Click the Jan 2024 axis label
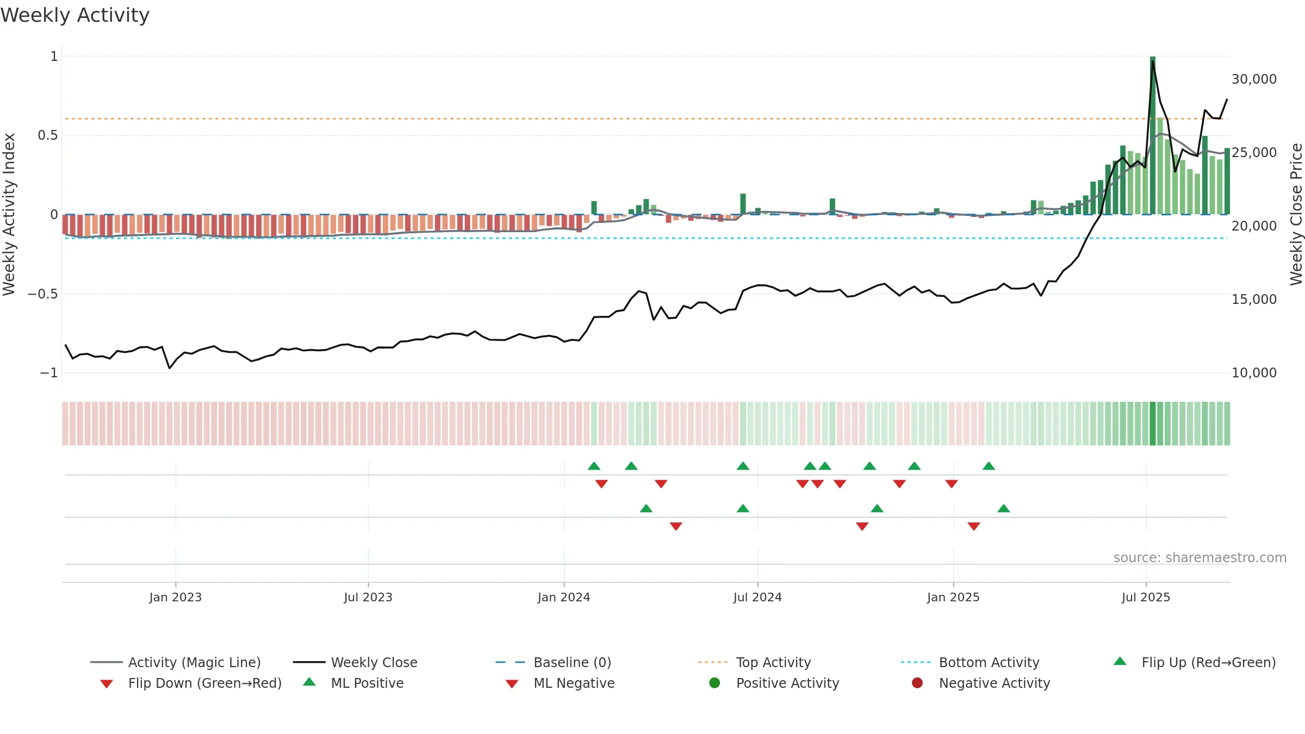Image resolution: width=1305 pixels, height=734 pixels. (564, 598)
